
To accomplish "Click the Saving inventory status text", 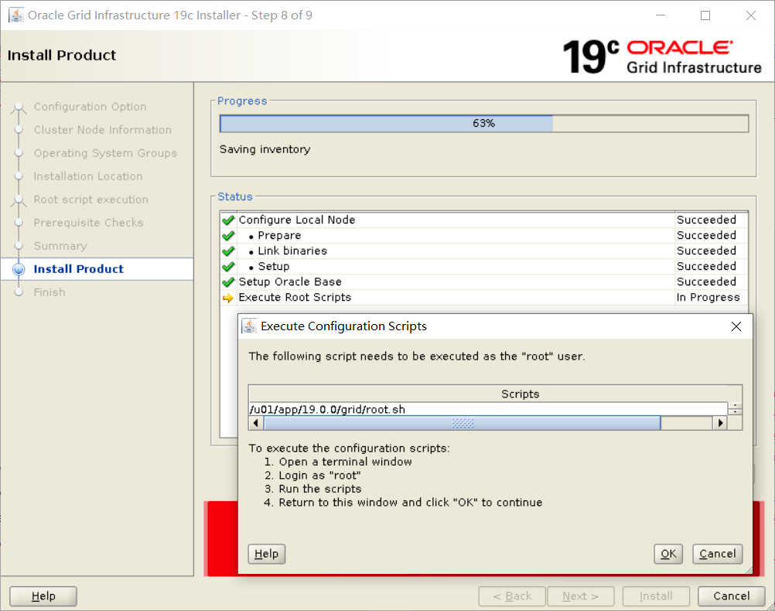I will coord(265,149).
